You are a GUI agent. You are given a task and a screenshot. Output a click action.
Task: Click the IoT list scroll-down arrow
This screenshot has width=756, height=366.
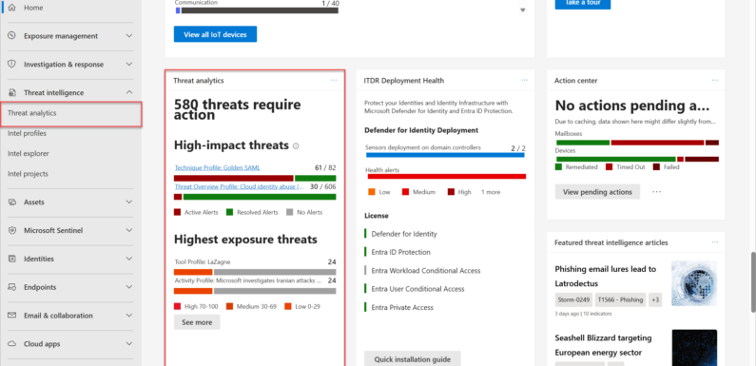coord(523,10)
